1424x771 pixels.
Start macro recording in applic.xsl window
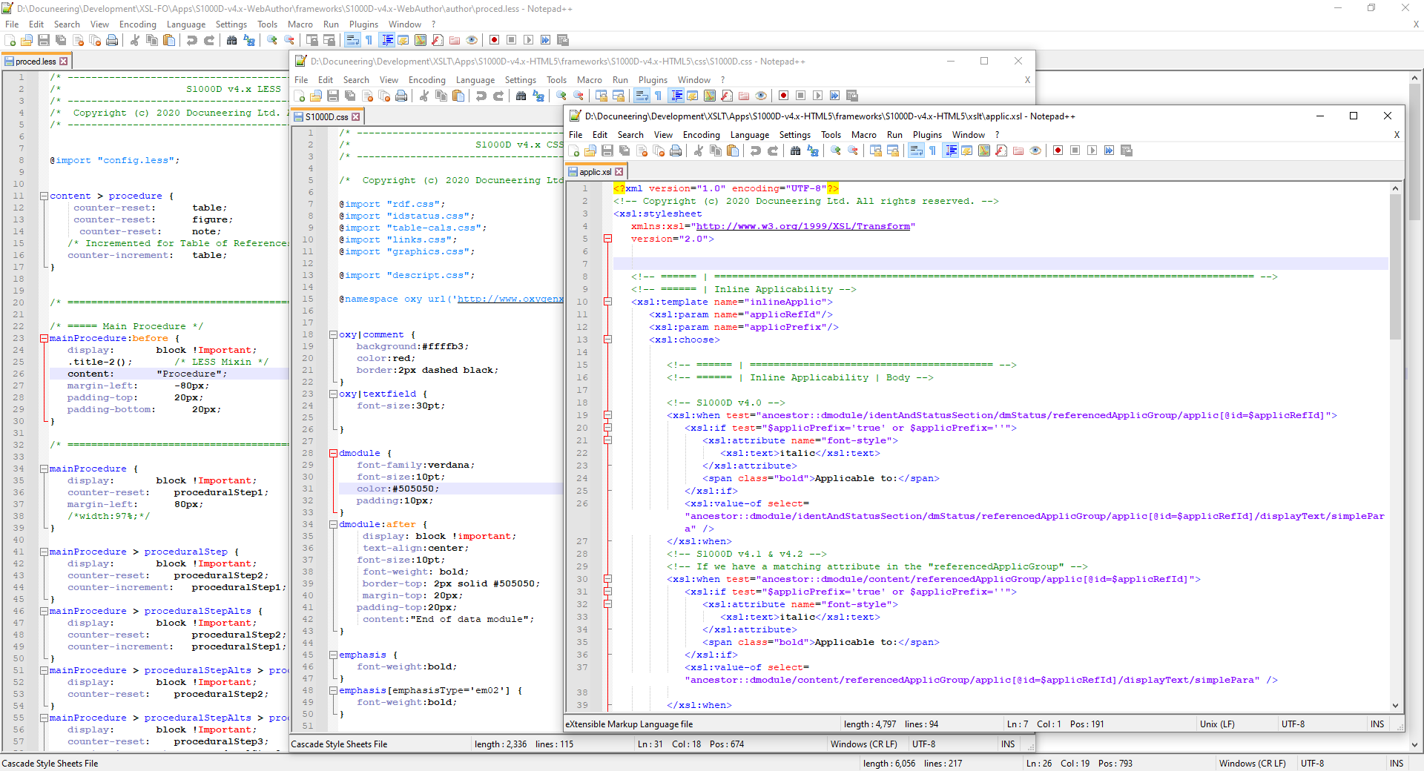click(1058, 151)
